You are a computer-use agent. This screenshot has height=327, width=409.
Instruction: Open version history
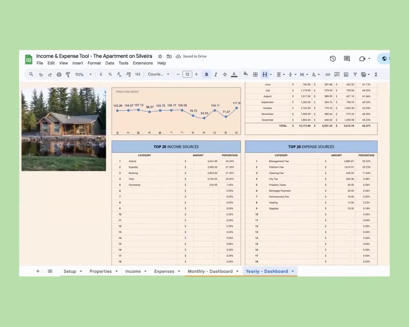(333, 58)
